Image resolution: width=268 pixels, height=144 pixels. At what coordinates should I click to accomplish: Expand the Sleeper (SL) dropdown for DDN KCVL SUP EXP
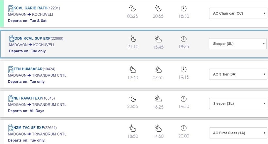pos(238,43)
